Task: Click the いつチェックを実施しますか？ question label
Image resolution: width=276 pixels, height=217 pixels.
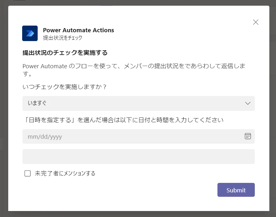Action: tap(65, 87)
